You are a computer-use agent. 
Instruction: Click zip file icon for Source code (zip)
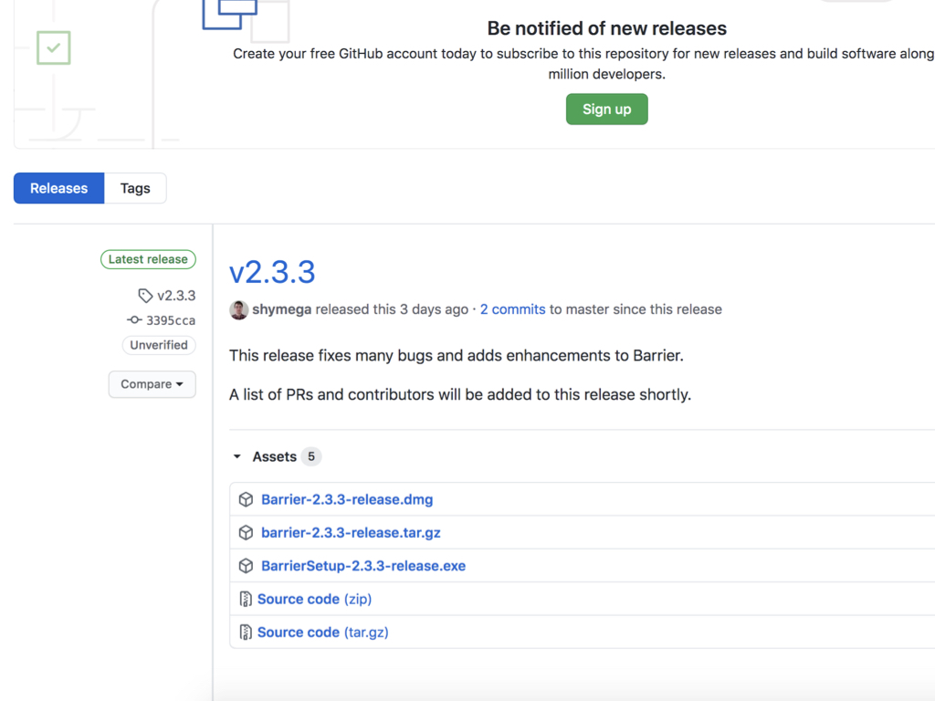(x=245, y=599)
